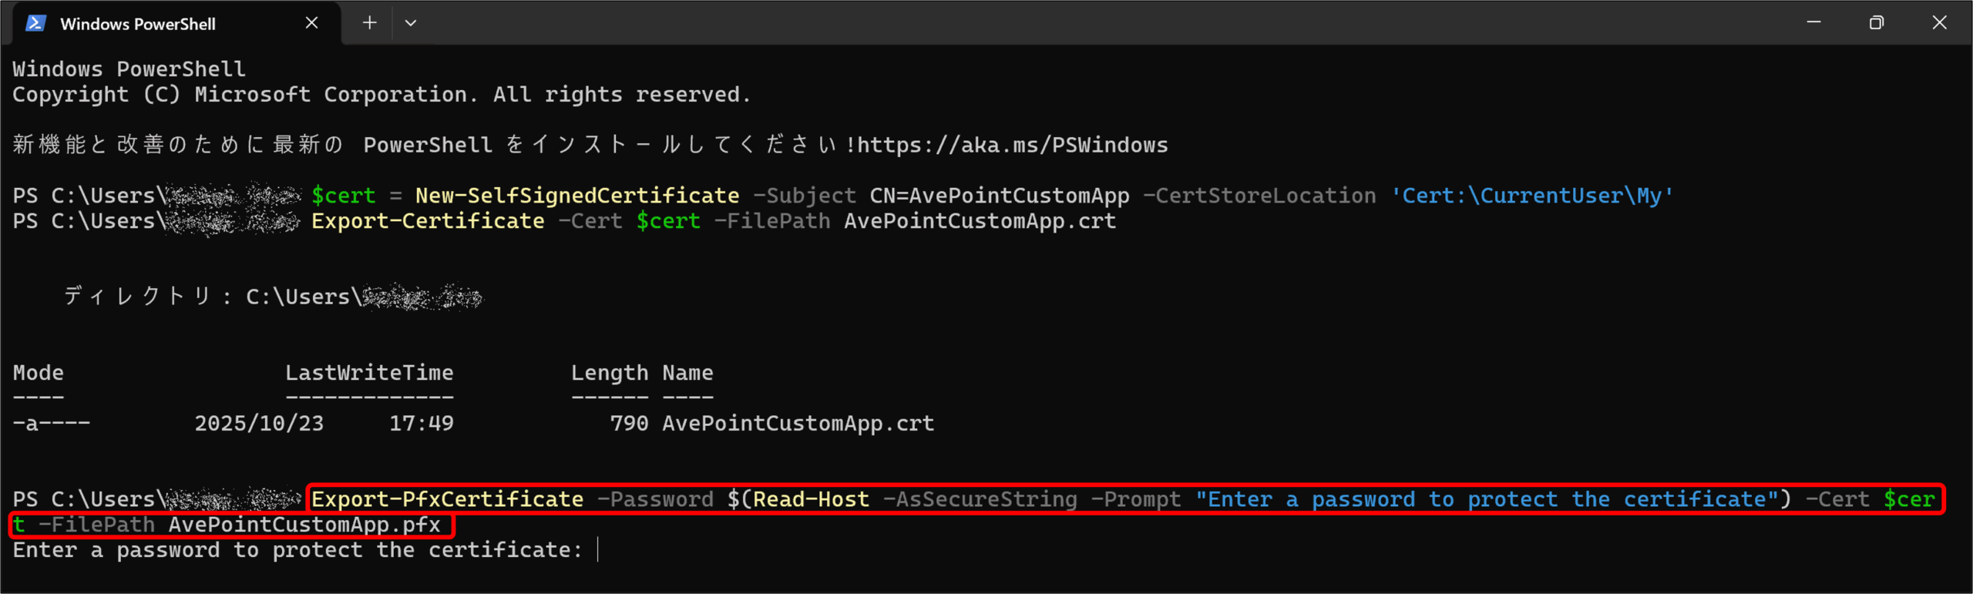Click the 'Cert:\CurrentUser\My' string

1531,196
